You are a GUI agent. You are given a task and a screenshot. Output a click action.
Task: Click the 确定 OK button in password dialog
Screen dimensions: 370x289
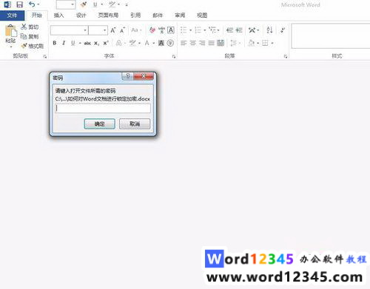pyautogui.click(x=100, y=124)
